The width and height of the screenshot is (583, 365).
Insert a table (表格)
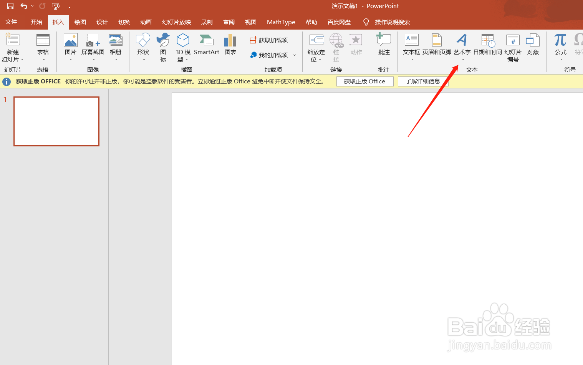point(43,48)
